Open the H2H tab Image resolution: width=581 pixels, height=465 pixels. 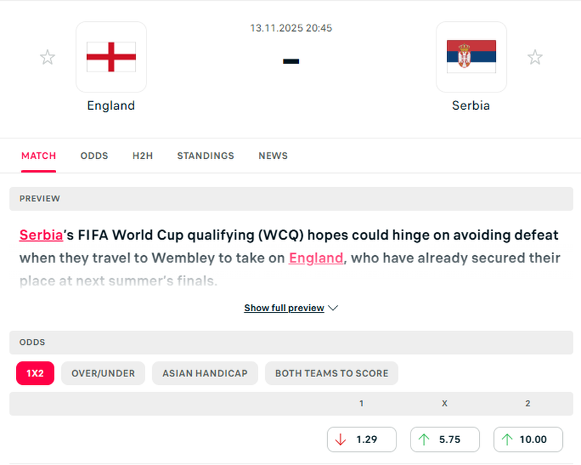(x=143, y=156)
